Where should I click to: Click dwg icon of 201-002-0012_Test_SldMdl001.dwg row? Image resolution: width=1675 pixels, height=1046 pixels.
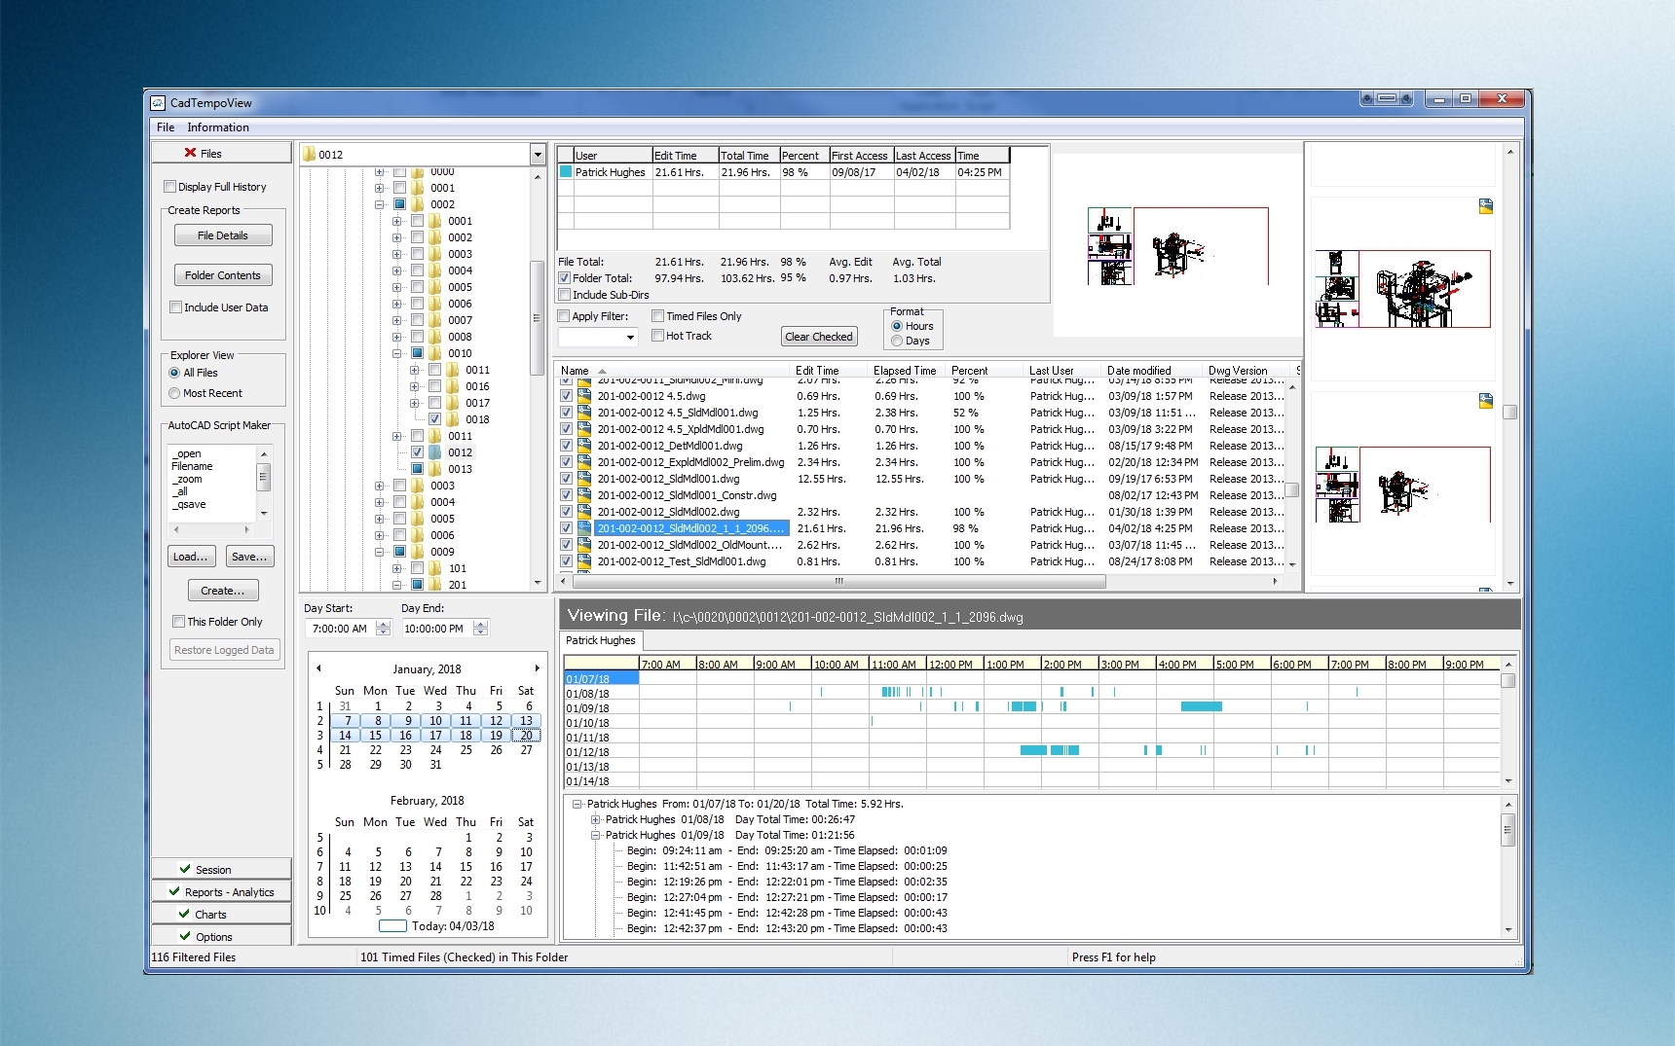tap(584, 561)
